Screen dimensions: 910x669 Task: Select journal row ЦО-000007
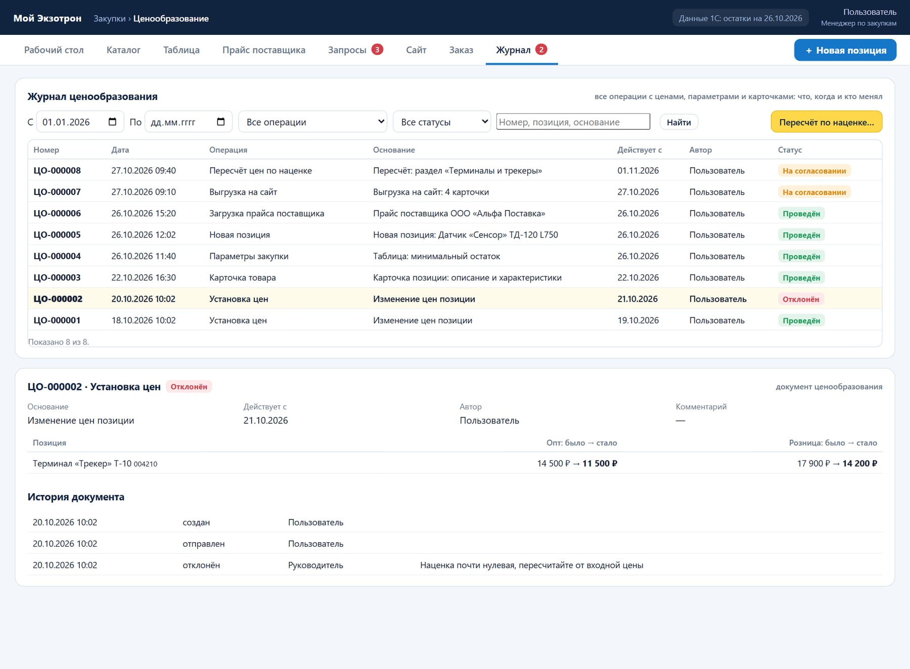455,192
